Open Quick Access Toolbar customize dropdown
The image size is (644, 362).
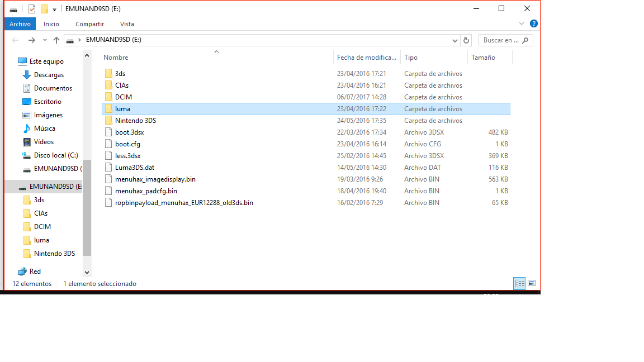pos(54,9)
